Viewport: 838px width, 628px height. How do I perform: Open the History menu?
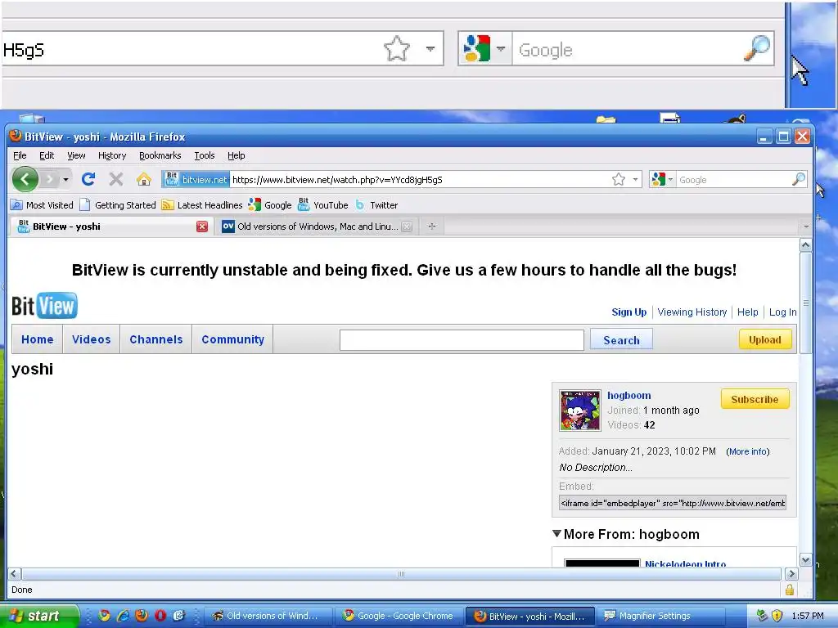click(111, 155)
